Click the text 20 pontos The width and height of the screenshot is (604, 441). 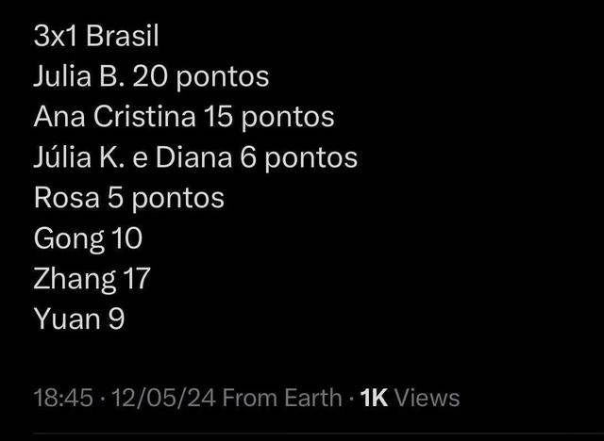203,77
